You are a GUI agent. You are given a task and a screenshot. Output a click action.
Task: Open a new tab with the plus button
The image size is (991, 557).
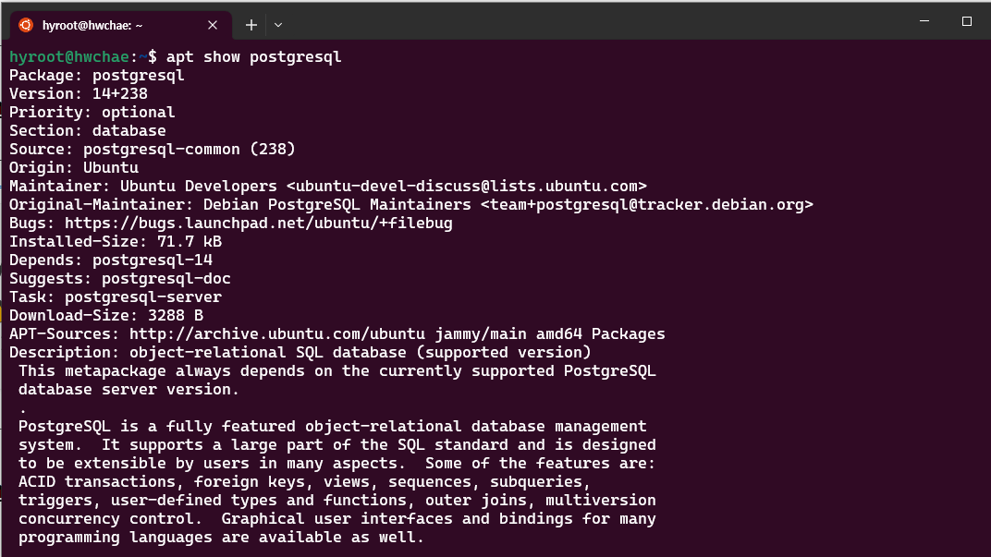(250, 25)
